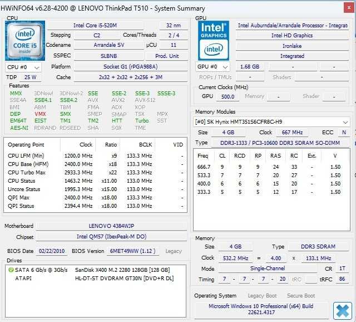Select the CPU Base (HFM) row
356x322 pixels.
pos(95,164)
